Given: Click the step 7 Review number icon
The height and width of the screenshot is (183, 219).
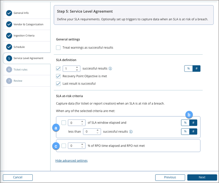Looking at the screenshot, I should pyautogui.click(x=9, y=81).
